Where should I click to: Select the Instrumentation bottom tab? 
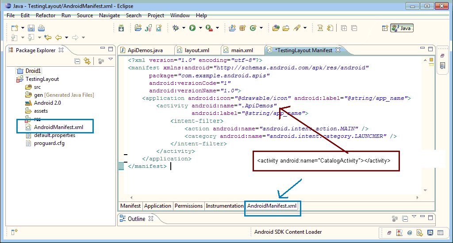pyautogui.click(x=225, y=206)
